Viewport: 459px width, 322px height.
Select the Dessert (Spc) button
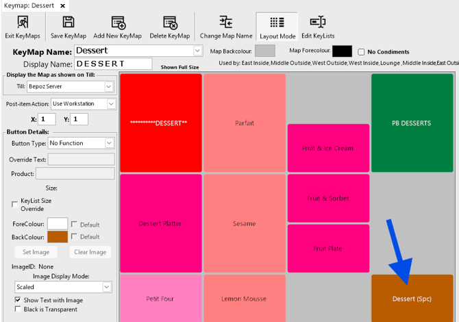tap(412, 298)
